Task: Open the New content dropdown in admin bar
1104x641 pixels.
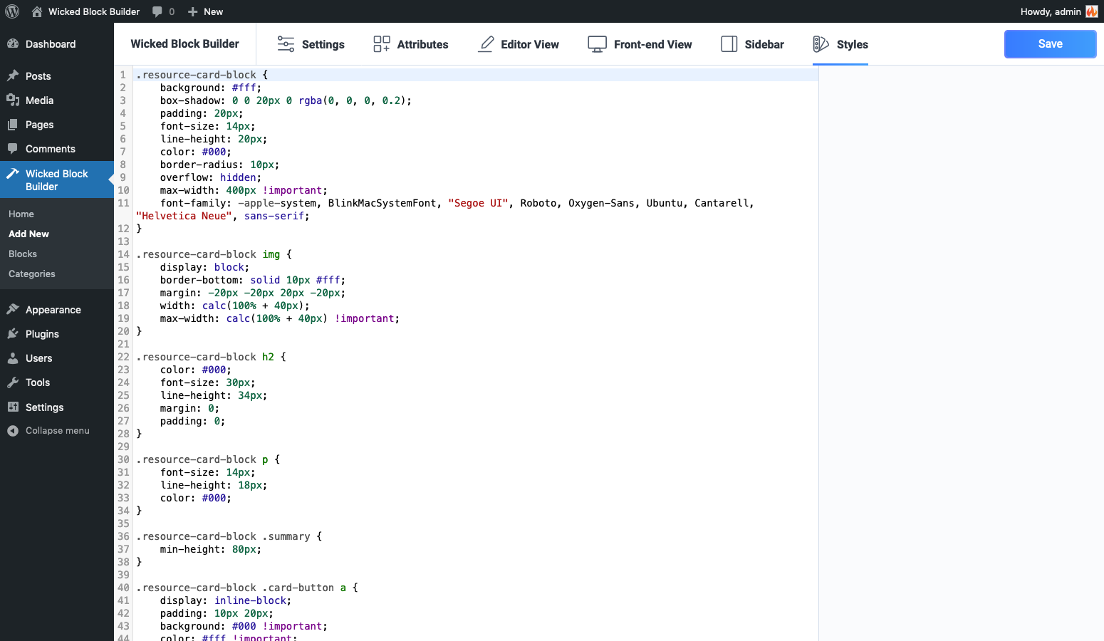Action: click(205, 11)
